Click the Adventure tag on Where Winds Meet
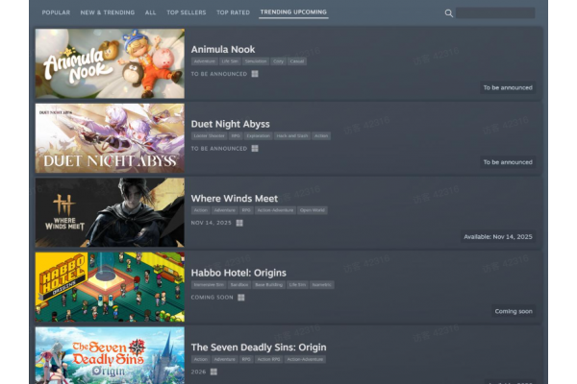The image size is (577, 384). [224, 210]
